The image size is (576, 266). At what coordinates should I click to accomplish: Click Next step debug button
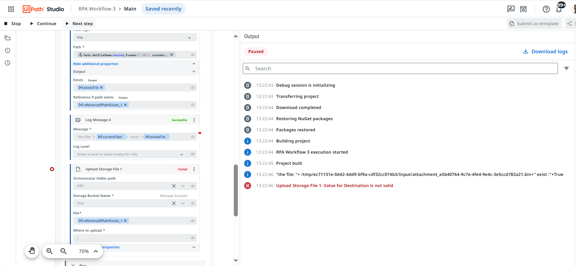[79, 24]
